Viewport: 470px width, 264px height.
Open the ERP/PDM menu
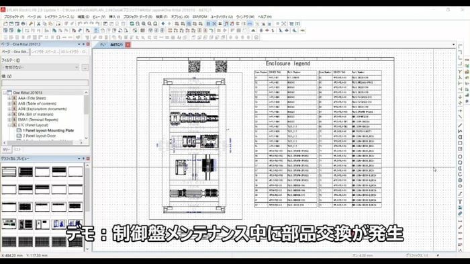coord(199,17)
